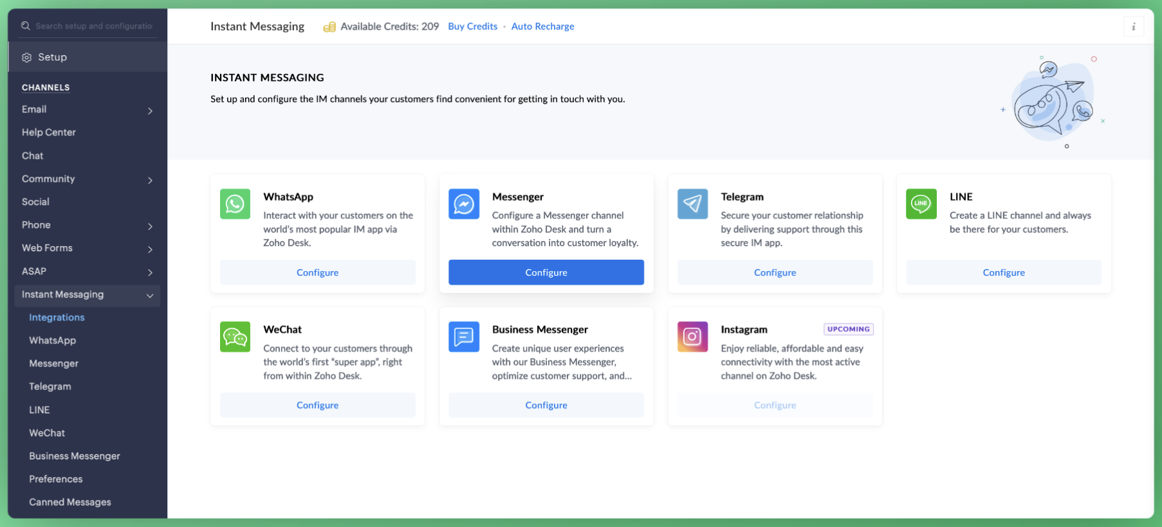1162x527 pixels.
Task: Select WeChat in sidebar submenu
Action: coord(47,433)
